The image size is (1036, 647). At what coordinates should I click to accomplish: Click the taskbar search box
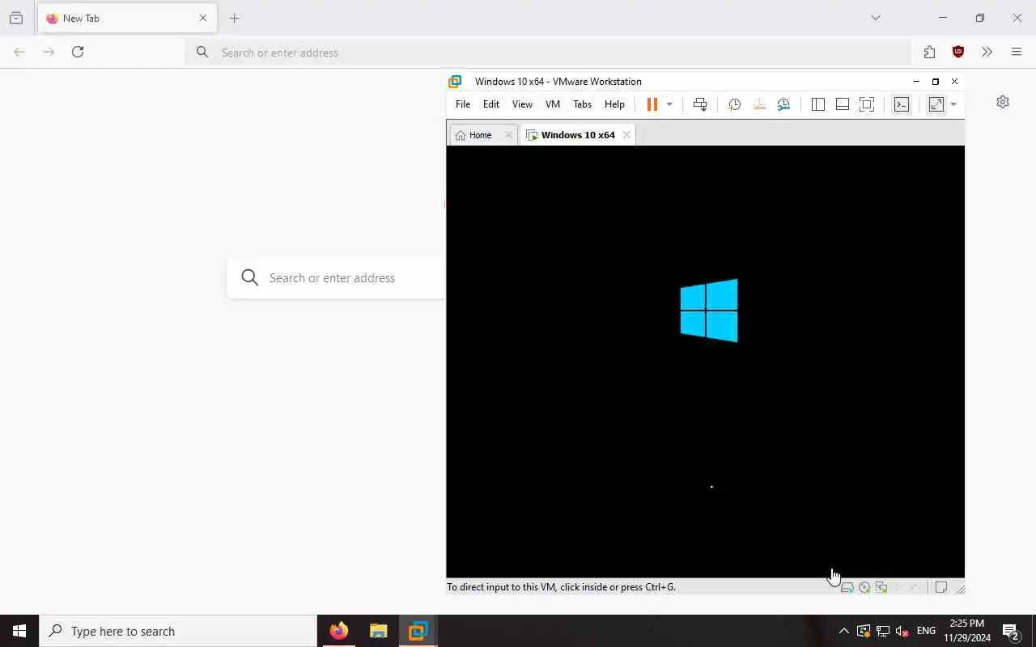[x=178, y=631]
